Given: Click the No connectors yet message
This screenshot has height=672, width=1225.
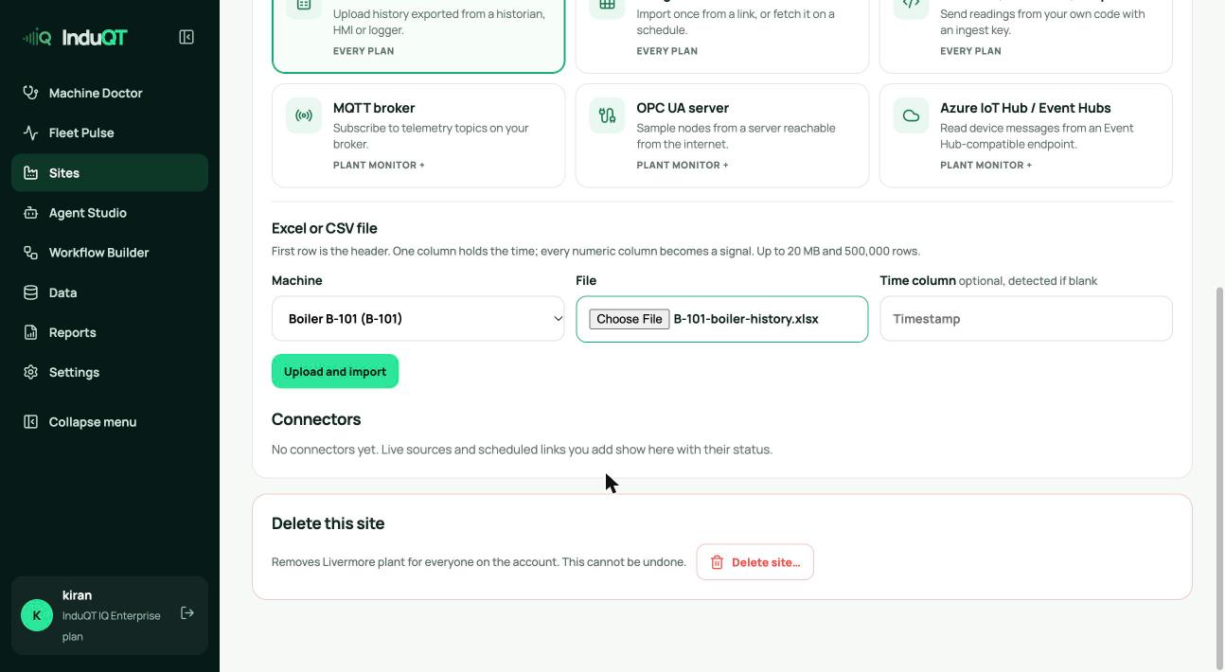Looking at the screenshot, I should pos(522,450).
